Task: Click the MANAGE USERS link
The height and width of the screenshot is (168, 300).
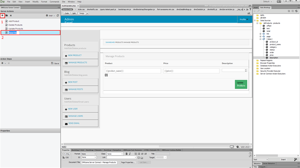Action: click(x=76, y=116)
